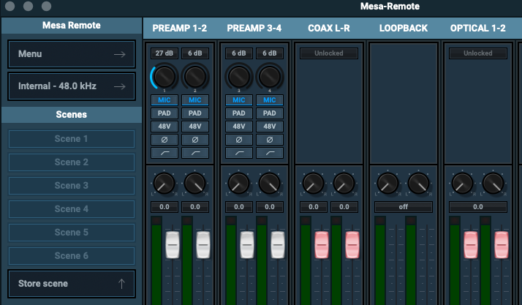This screenshot has width=522, height=305.
Task: Click the preamp channel 4 white fader
Action: pyautogui.click(x=278, y=245)
